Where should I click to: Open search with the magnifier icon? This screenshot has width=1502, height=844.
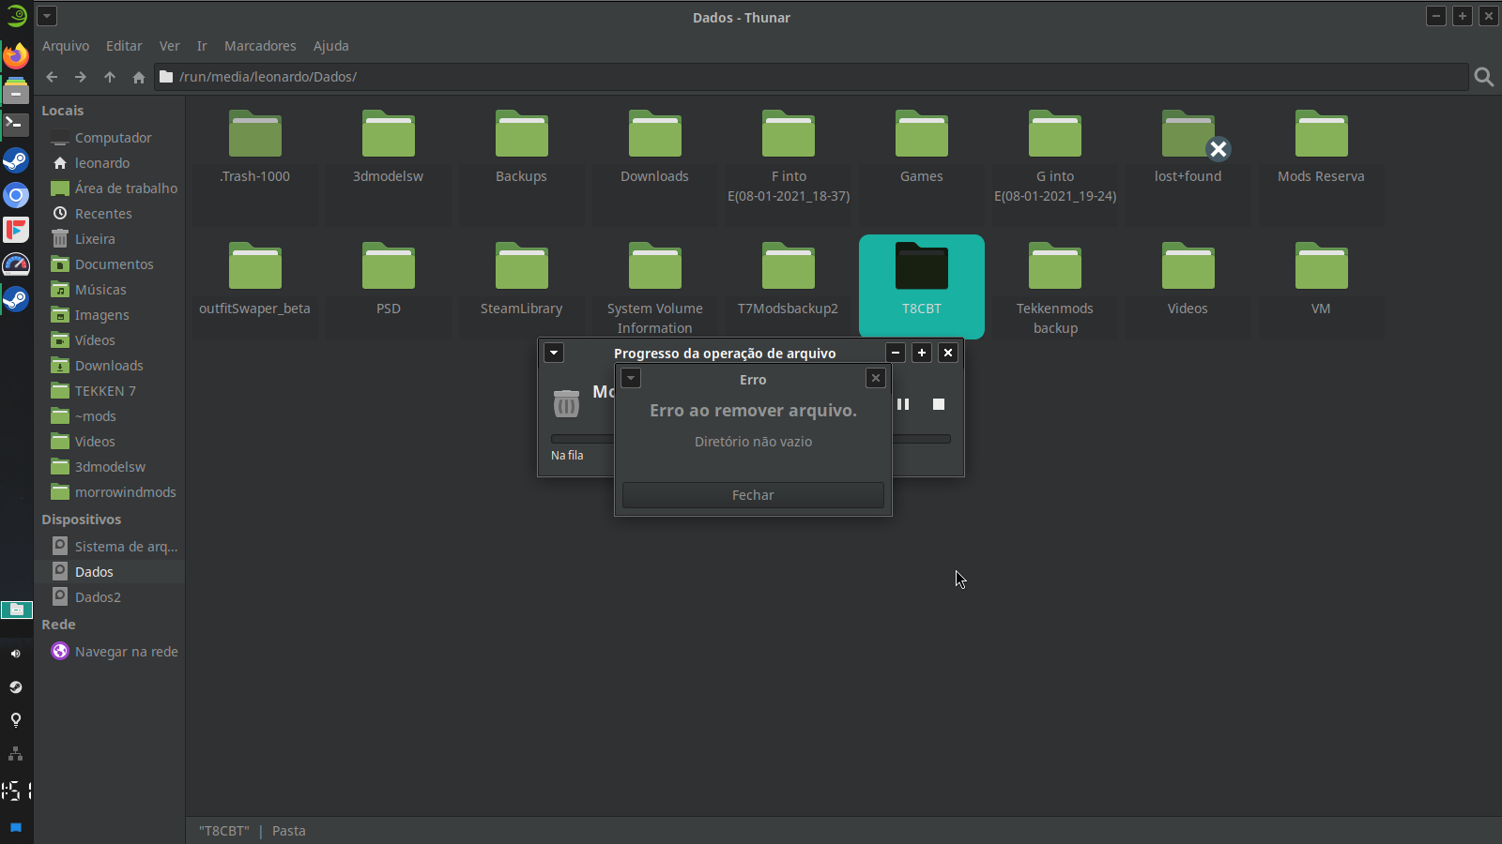[x=1483, y=77]
